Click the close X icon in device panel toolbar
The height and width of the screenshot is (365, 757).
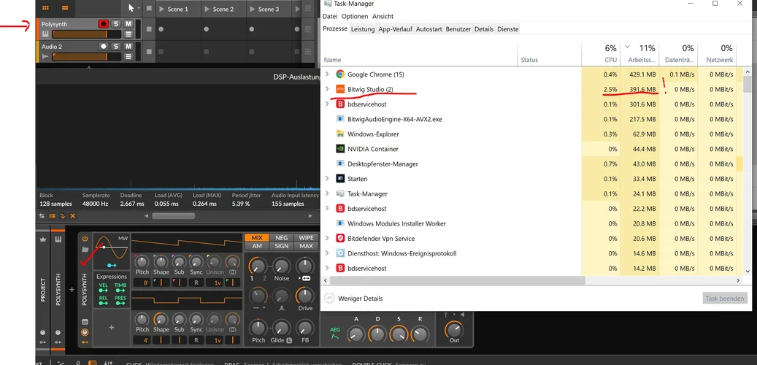point(73,216)
